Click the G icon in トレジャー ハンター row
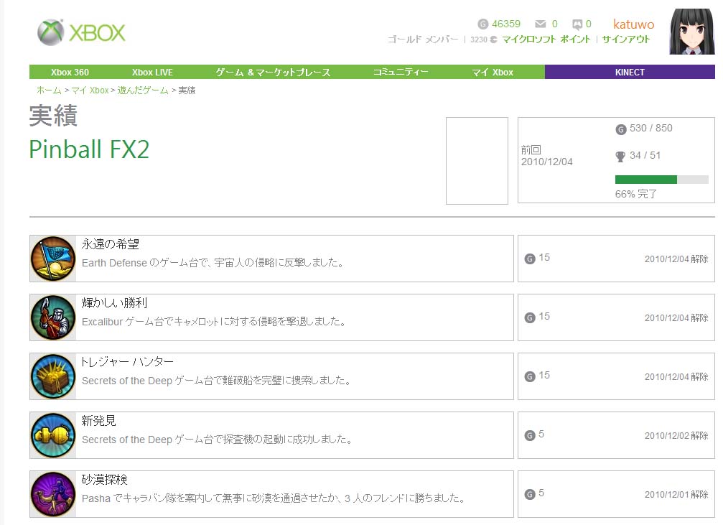Image resolution: width=723 pixels, height=525 pixels. click(x=530, y=377)
